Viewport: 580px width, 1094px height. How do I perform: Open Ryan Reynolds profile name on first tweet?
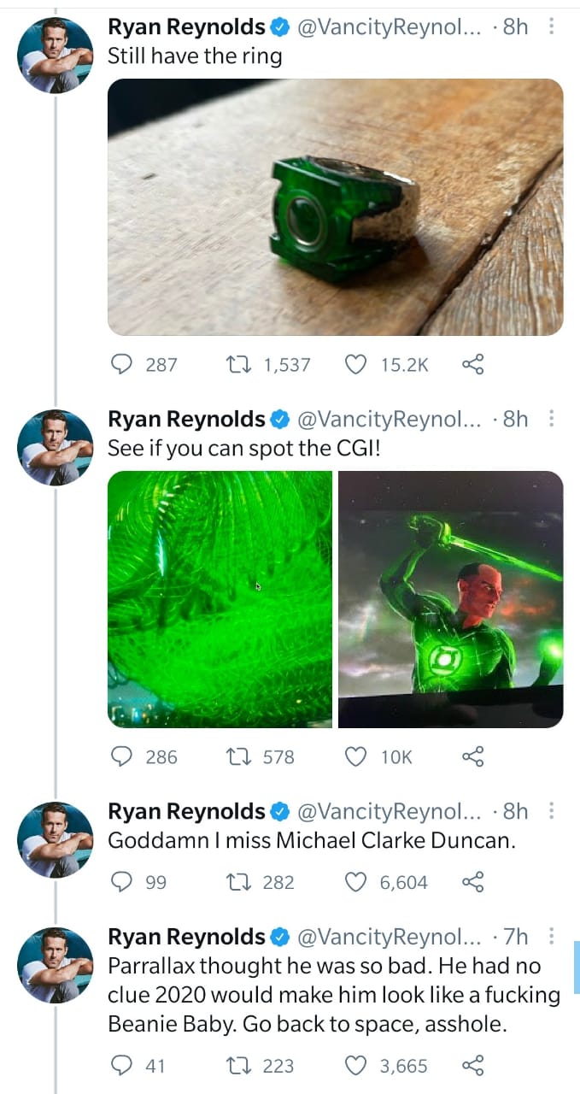tap(186, 27)
